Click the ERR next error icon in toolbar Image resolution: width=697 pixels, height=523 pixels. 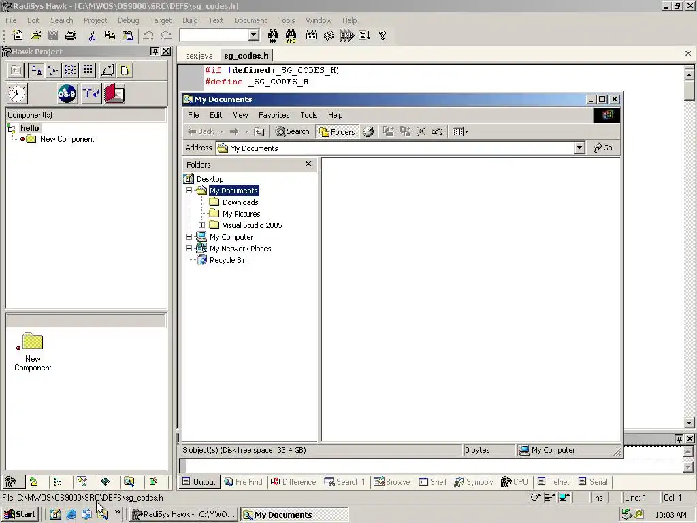coord(346,35)
